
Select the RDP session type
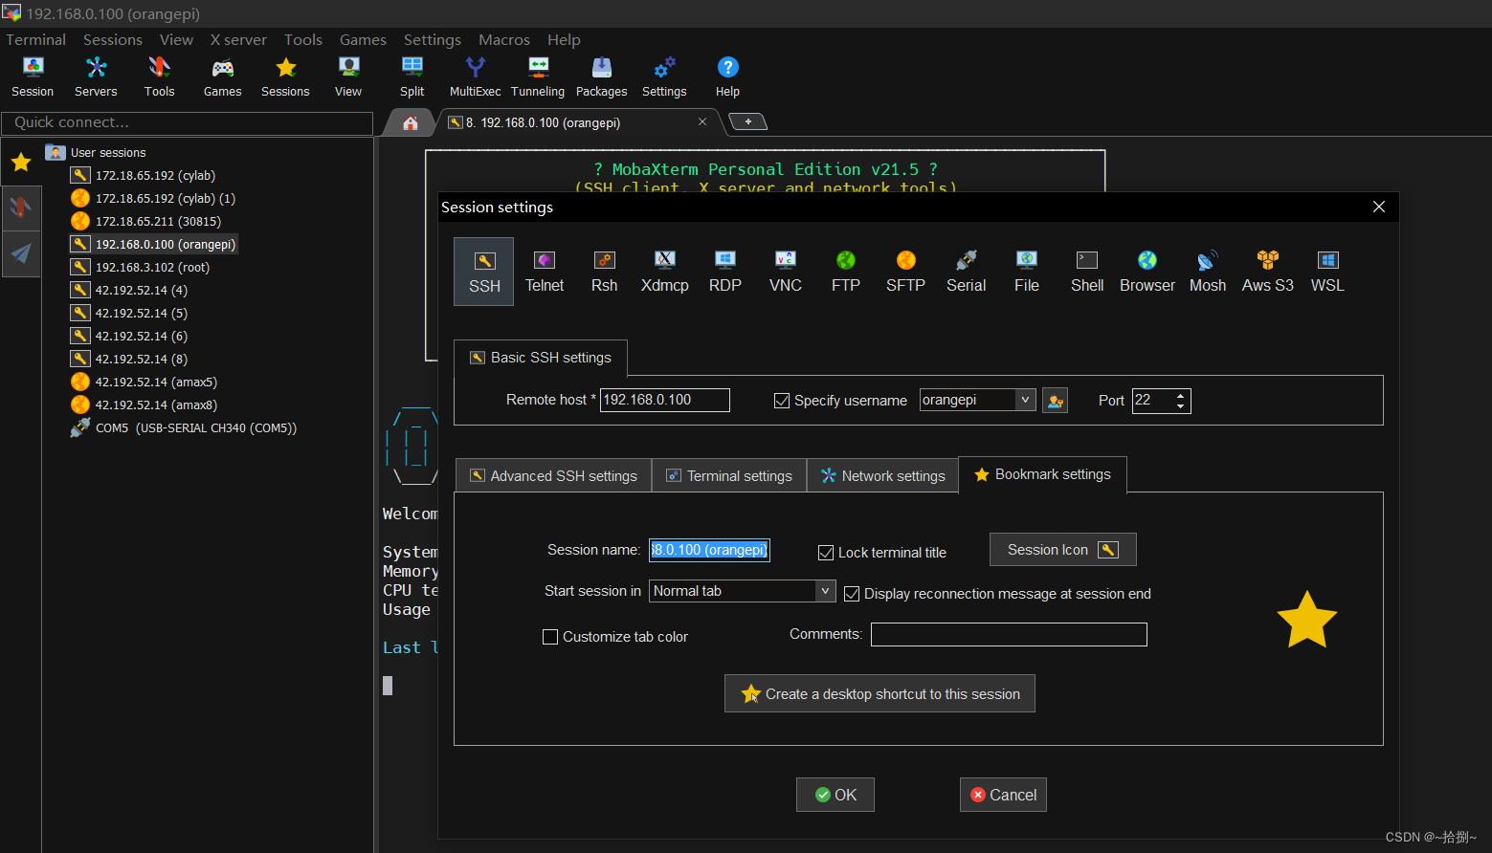pos(725,272)
